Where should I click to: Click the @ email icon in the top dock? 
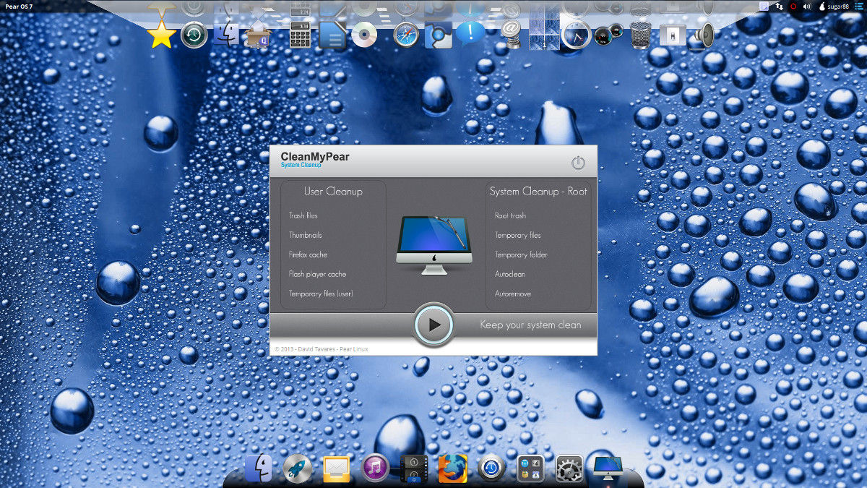pos(509,33)
